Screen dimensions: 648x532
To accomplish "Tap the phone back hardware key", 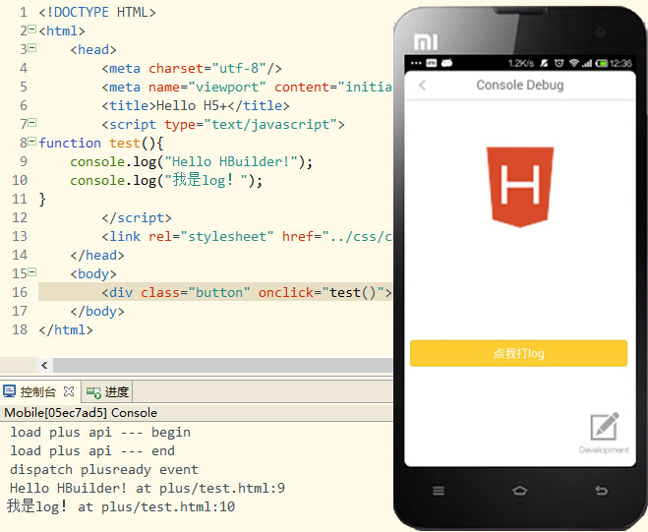I will pyautogui.click(x=601, y=491).
